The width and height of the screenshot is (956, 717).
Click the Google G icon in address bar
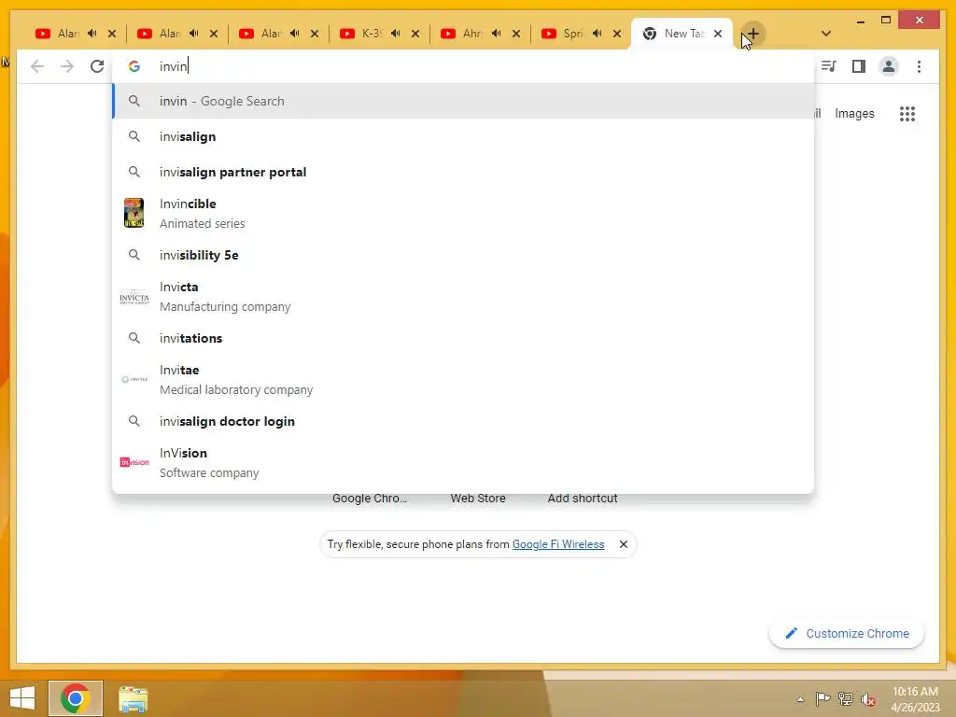click(134, 66)
